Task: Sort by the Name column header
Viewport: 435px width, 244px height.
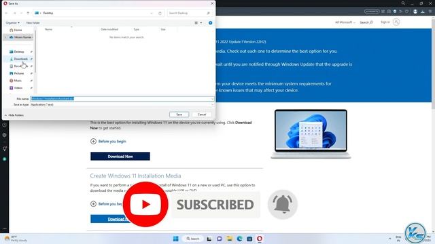Action: [48, 29]
